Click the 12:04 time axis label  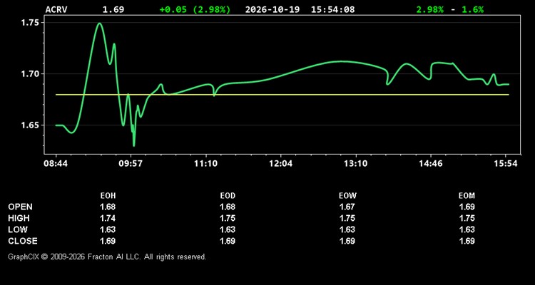[x=281, y=164]
